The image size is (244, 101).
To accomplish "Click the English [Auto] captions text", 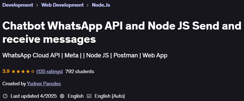I will (x=110, y=96).
